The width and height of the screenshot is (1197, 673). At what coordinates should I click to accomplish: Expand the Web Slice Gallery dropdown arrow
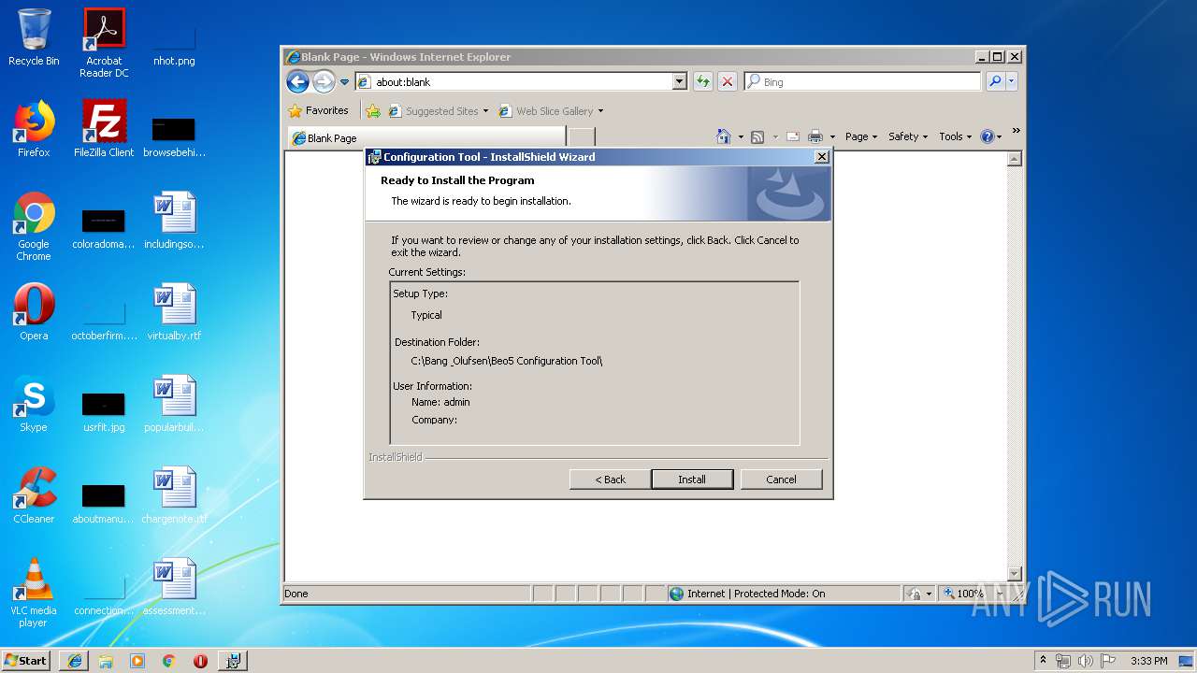[x=600, y=111]
